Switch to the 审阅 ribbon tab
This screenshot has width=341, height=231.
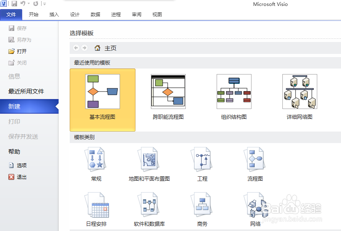coord(137,15)
